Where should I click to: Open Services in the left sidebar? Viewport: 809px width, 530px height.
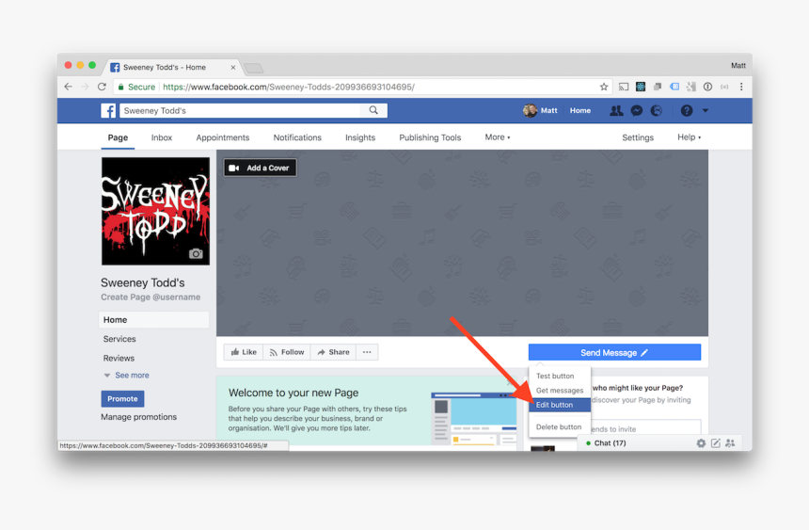[x=119, y=339]
